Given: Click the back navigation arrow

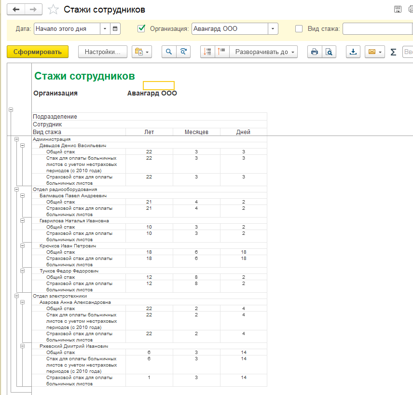Looking at the screenshot, I should coord(17,10).
